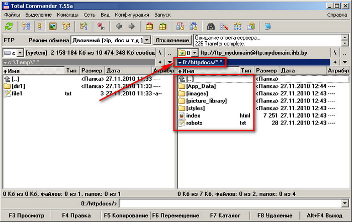Screen dimensions: 352x222
Task: Click the blue notepad toolbar icon
Action: [x=268, y=27]
